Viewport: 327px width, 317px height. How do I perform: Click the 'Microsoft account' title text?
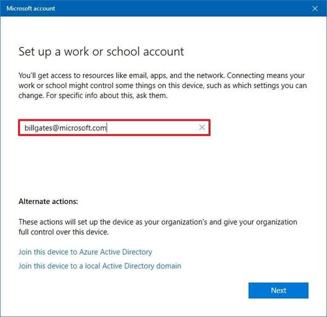(x=31, y=9)
